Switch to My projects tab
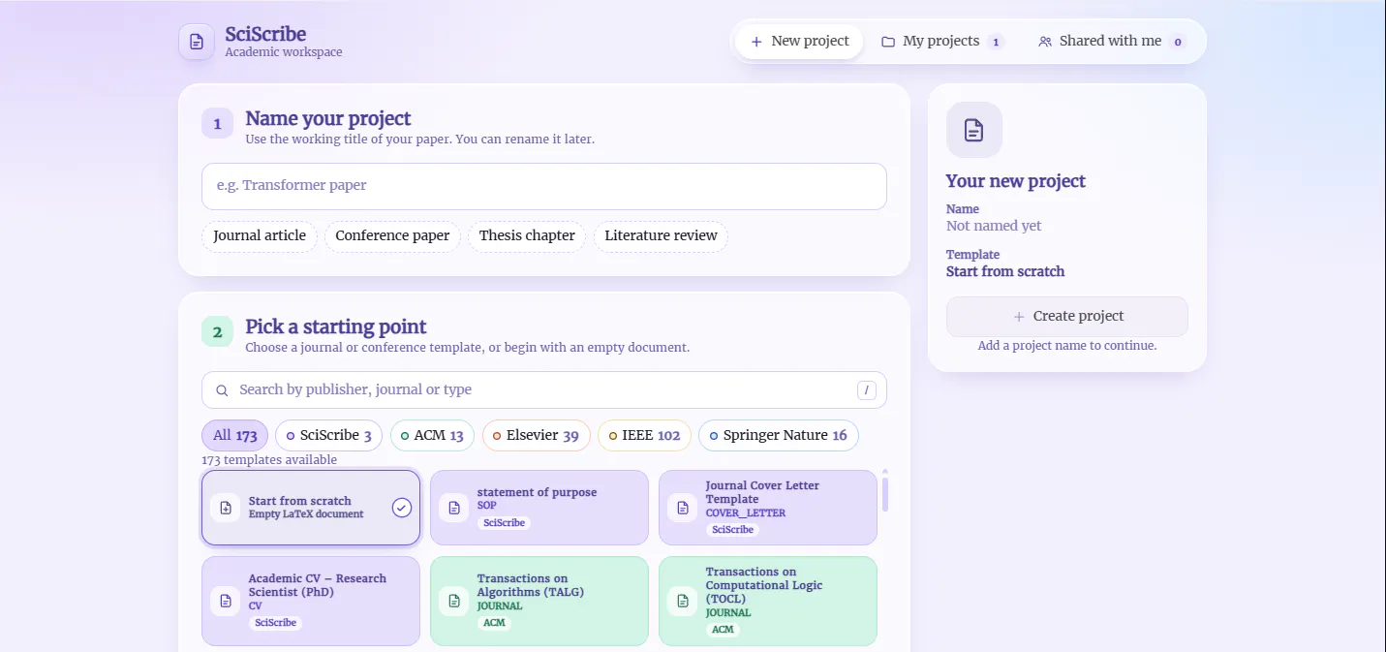This screenshot has width=1386, height=652. pyautogui.click(x=941, y=42)
